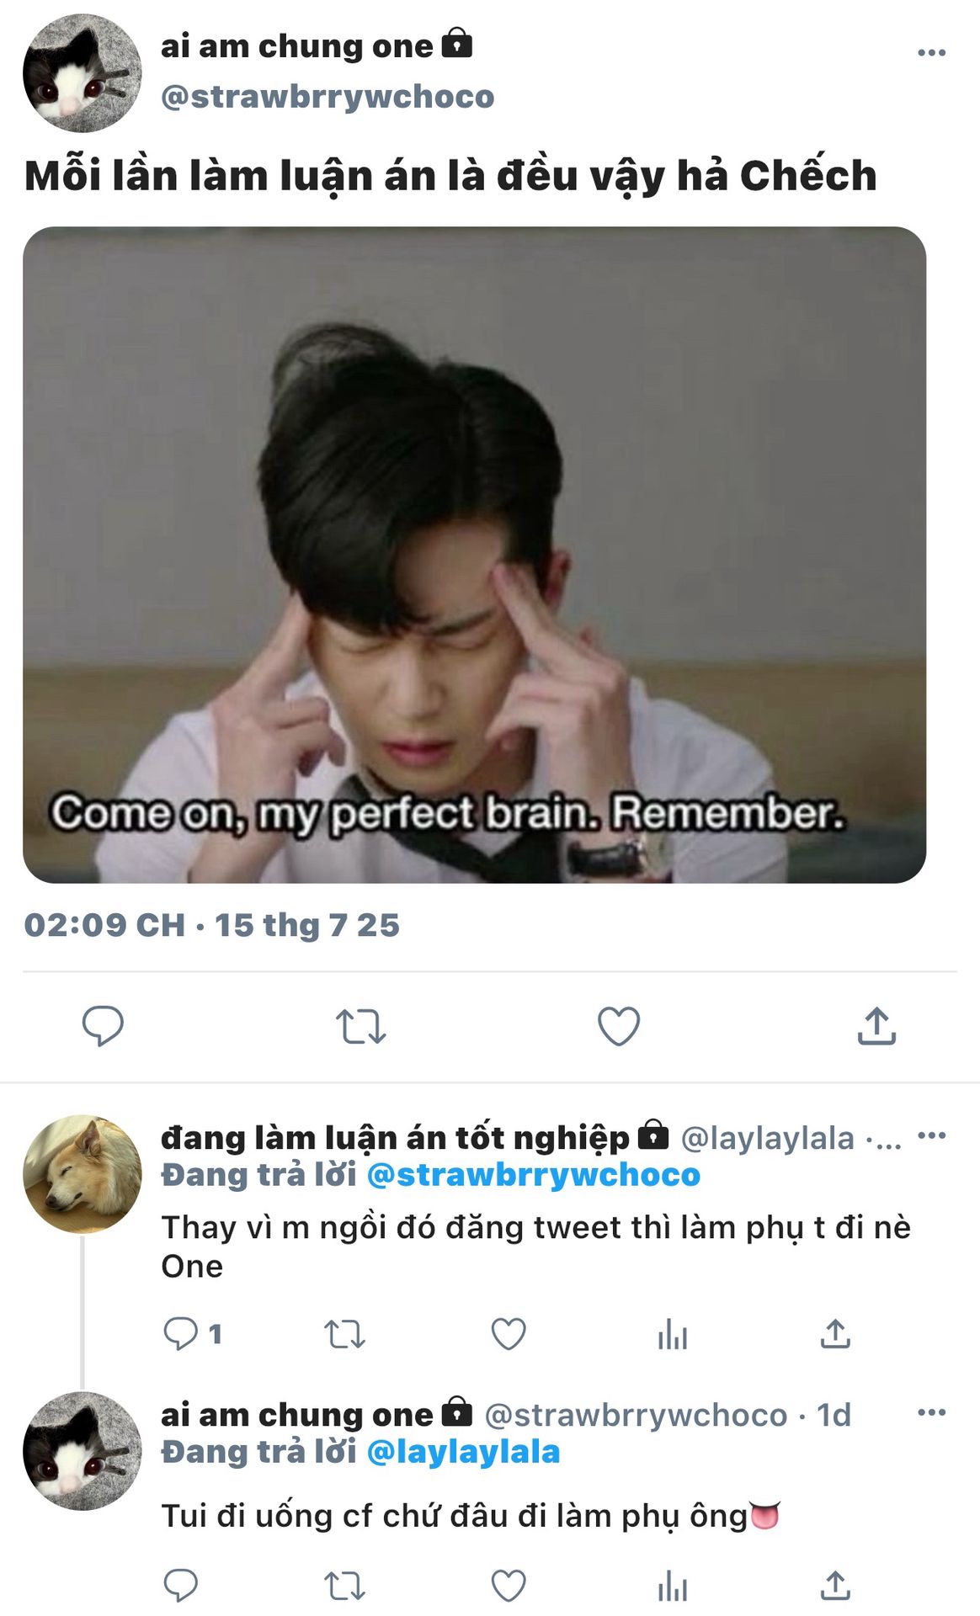Screen dimensions: 980x1616
Task: Like the 'Tui đi uống cf' reply
Action: (509, 1586)
